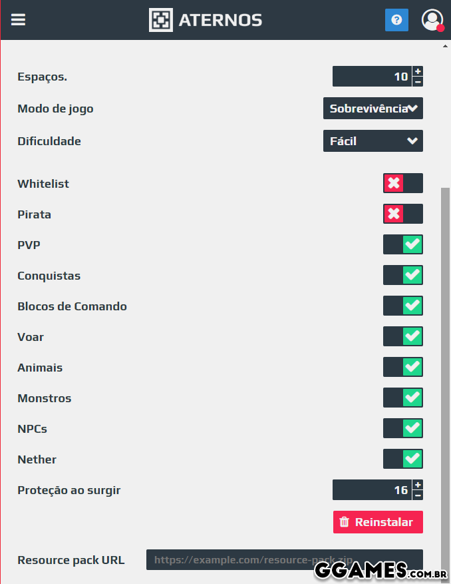The height and width of the screenshot is (584, 451).
Task: Click the Resource pack URL input field
Action: pos(284,559)
